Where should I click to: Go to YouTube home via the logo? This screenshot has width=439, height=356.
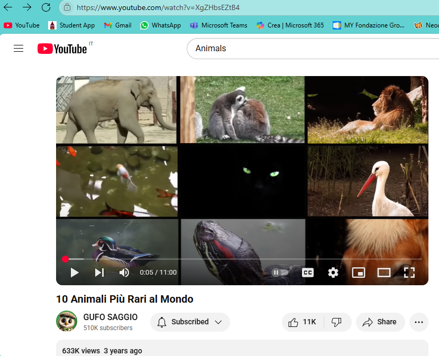pyautogui.click(x=62, y=49)
